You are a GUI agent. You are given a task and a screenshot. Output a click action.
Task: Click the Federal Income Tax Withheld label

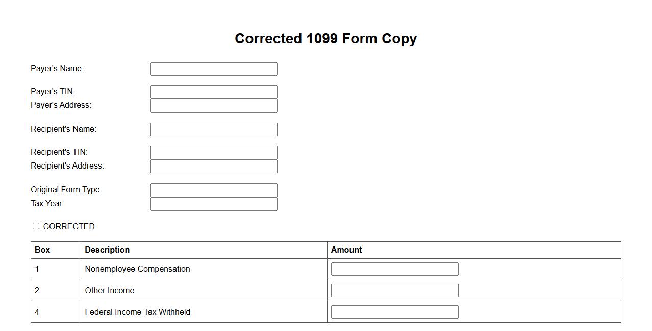point(137,312)
